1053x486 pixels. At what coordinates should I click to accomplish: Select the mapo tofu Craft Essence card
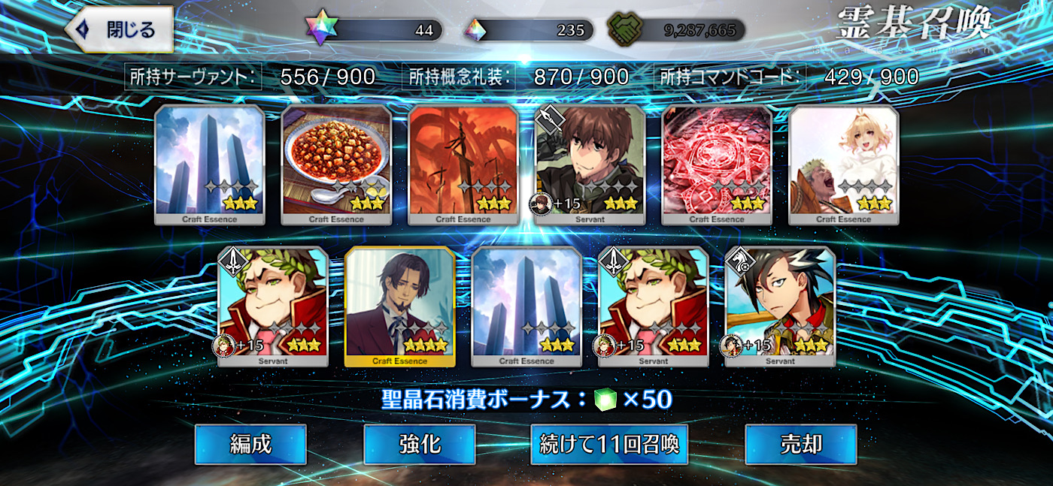[x=336, y=165]
